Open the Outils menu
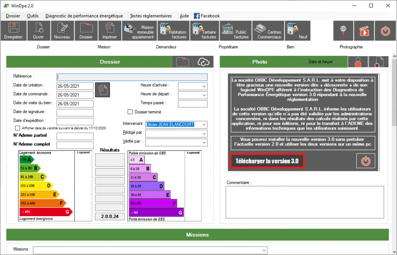The image size is (397, 255). coord(33,16)
